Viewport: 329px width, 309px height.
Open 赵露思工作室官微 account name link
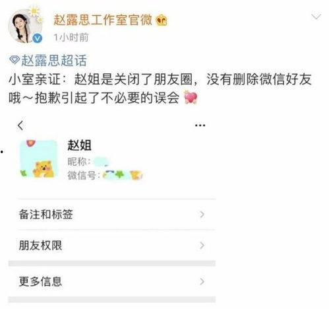click(103, 20)
